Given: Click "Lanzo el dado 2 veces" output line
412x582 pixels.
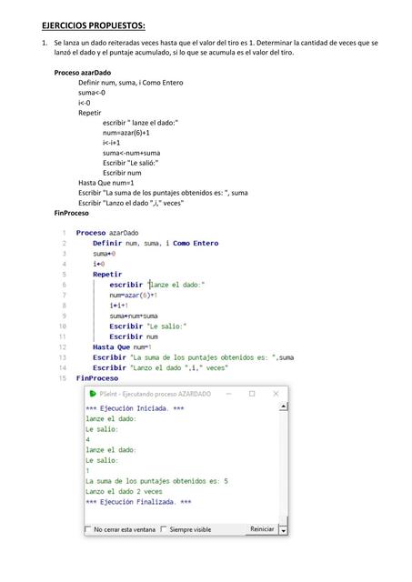Looking at the screenshot, I should pyautogui.click(x=124, y=491).
